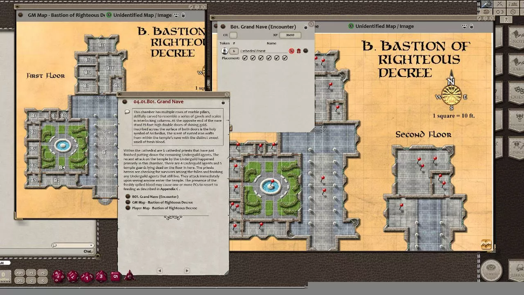
Task: Open the toolbar on GM Map window
Action: pyautogui.click(x=176, y=15)
